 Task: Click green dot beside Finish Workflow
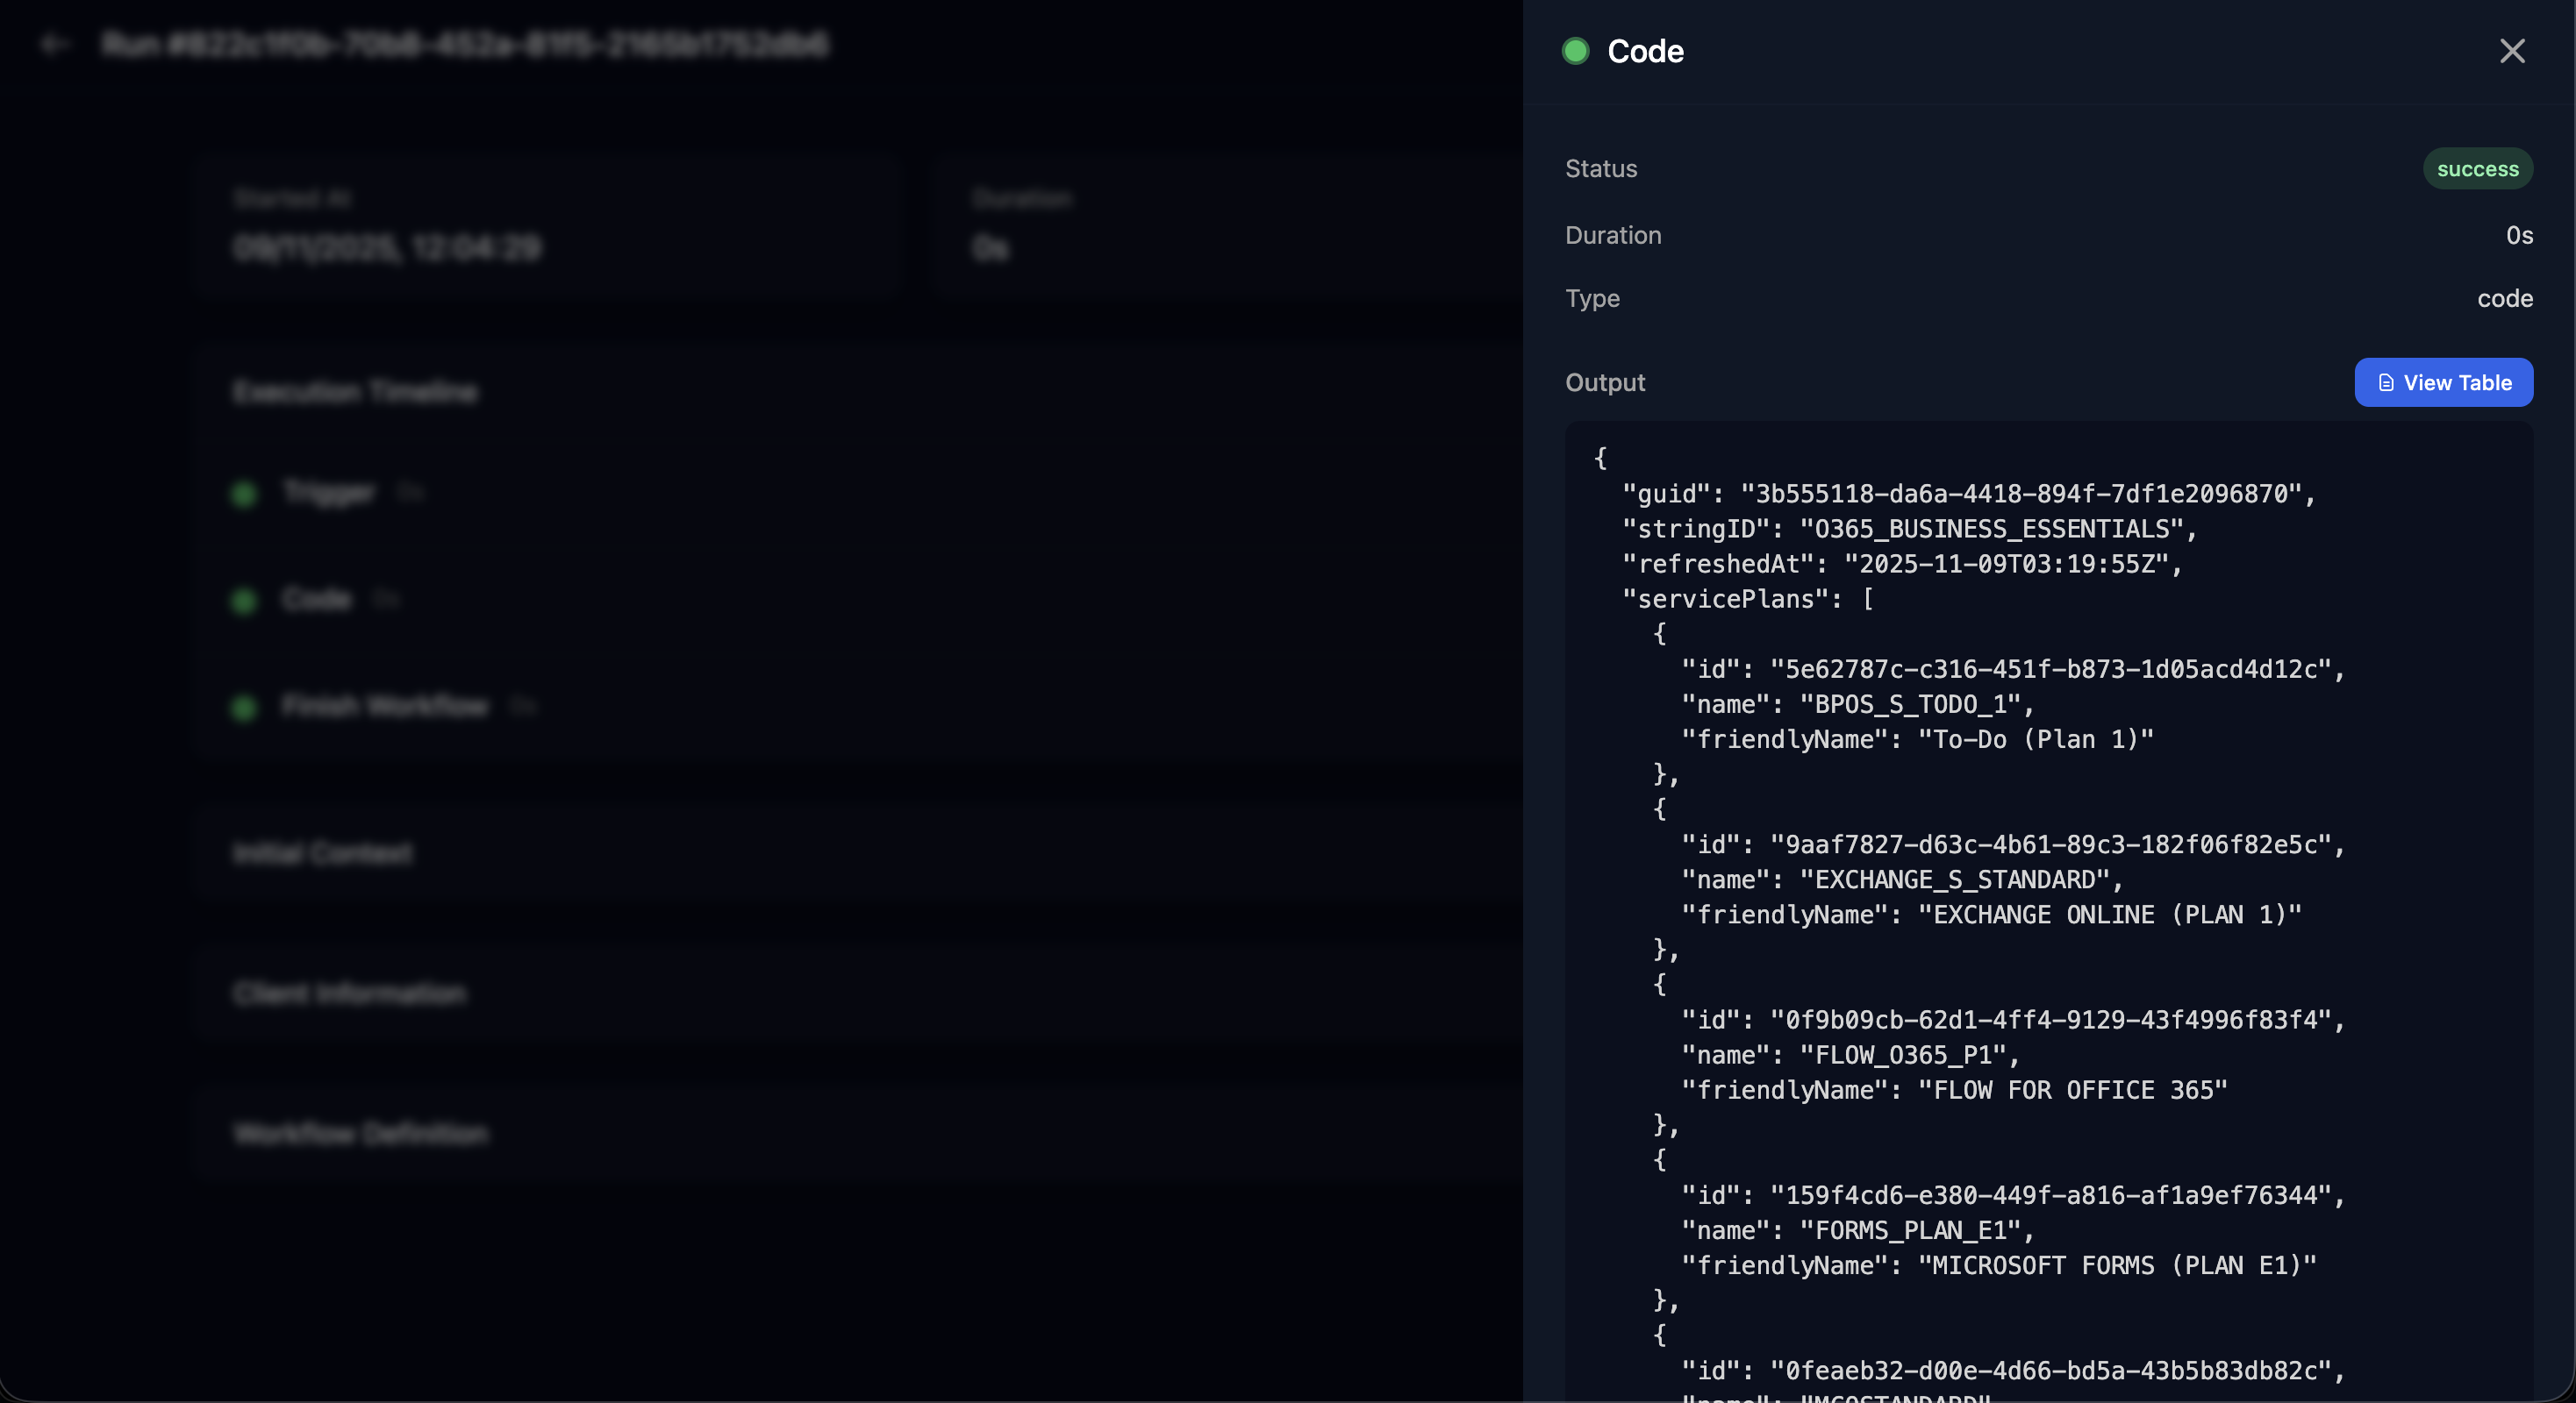pyautogui.click(x=243, y=708)
